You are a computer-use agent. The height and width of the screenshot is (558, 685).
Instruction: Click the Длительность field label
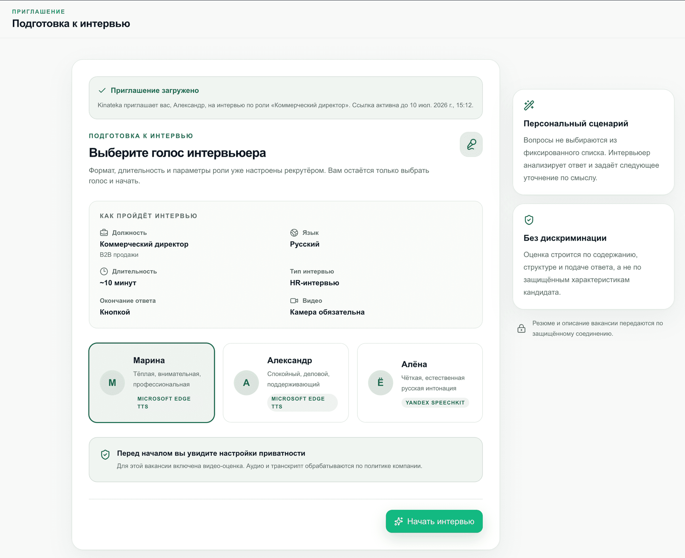[x=135, y=271]
